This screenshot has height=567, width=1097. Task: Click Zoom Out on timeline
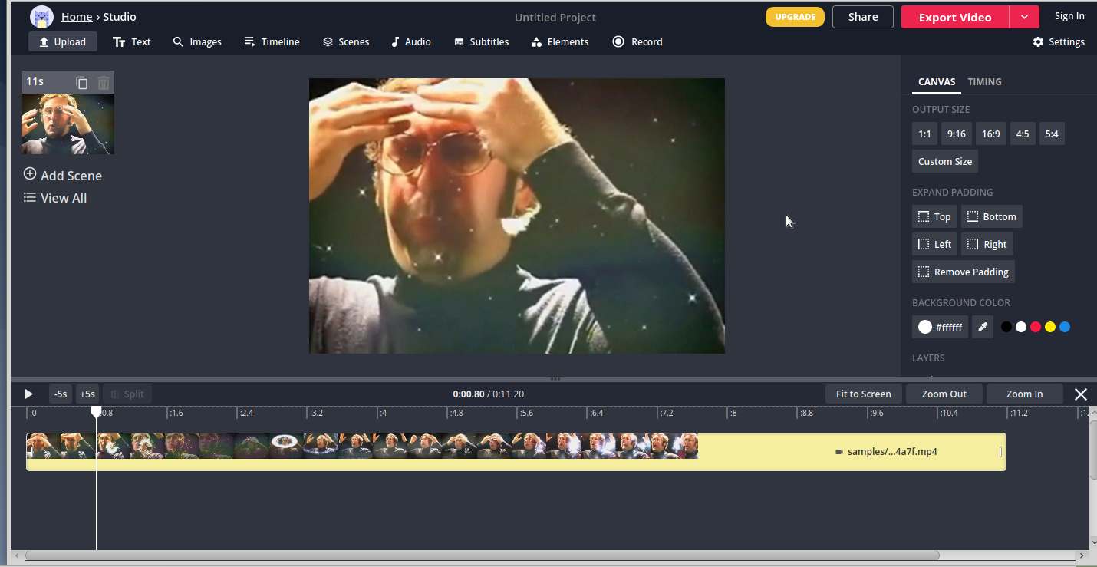click(x=944, y=394)
